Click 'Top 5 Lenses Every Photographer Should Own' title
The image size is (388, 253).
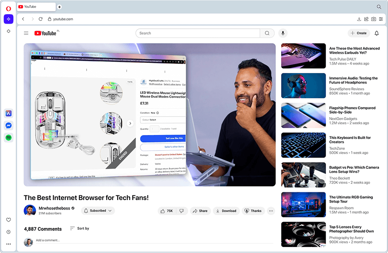coord(351,229)
